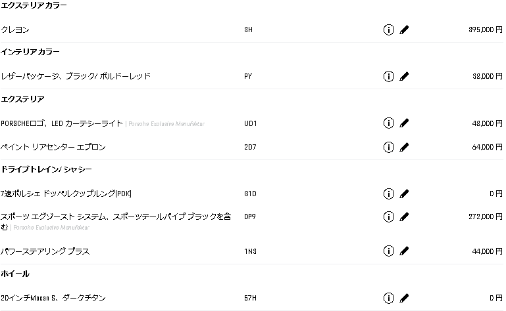Edit the PORSCHEロゴ LED カーテシーライト option
The height and width of the screenshot is (311, 506).
coord(404,123)
